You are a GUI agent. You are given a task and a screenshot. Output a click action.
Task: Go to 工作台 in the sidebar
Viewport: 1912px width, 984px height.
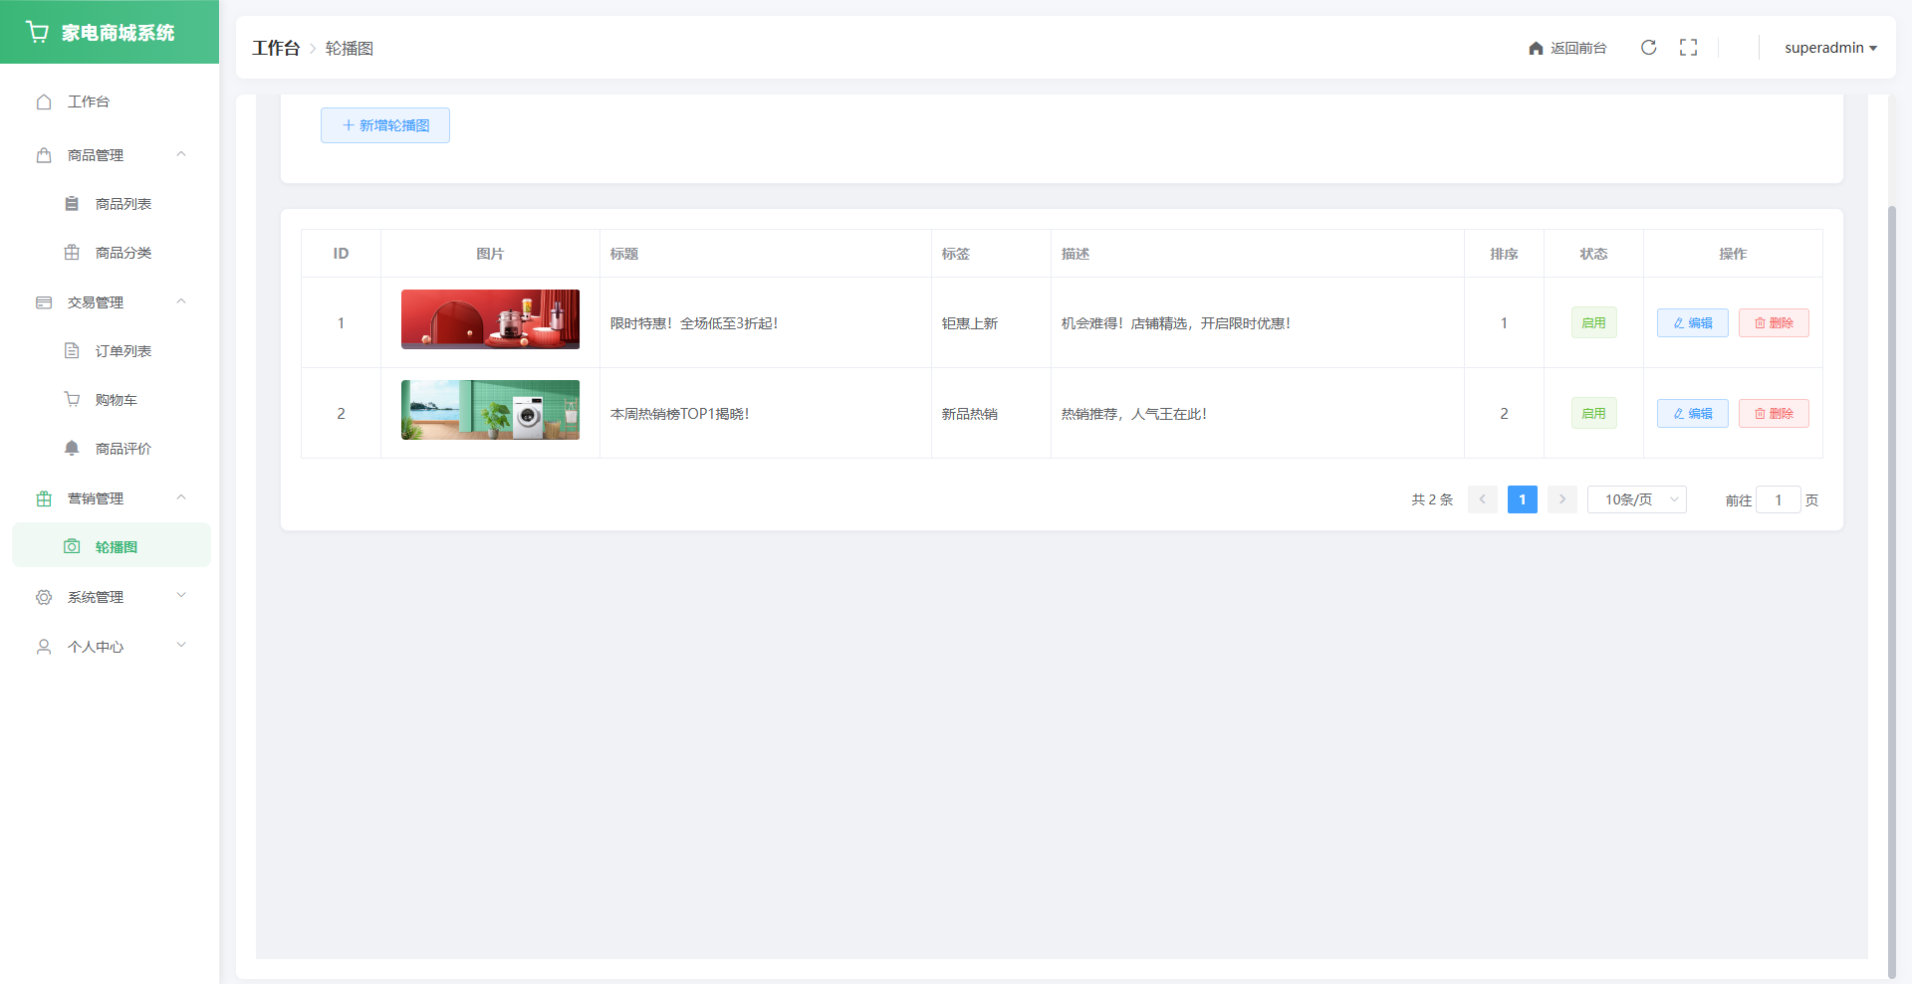[x=88, y=101]
